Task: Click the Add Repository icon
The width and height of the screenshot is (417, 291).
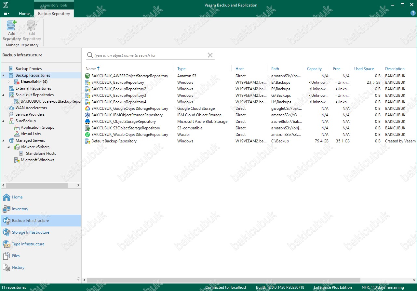Action: point(11,25)
